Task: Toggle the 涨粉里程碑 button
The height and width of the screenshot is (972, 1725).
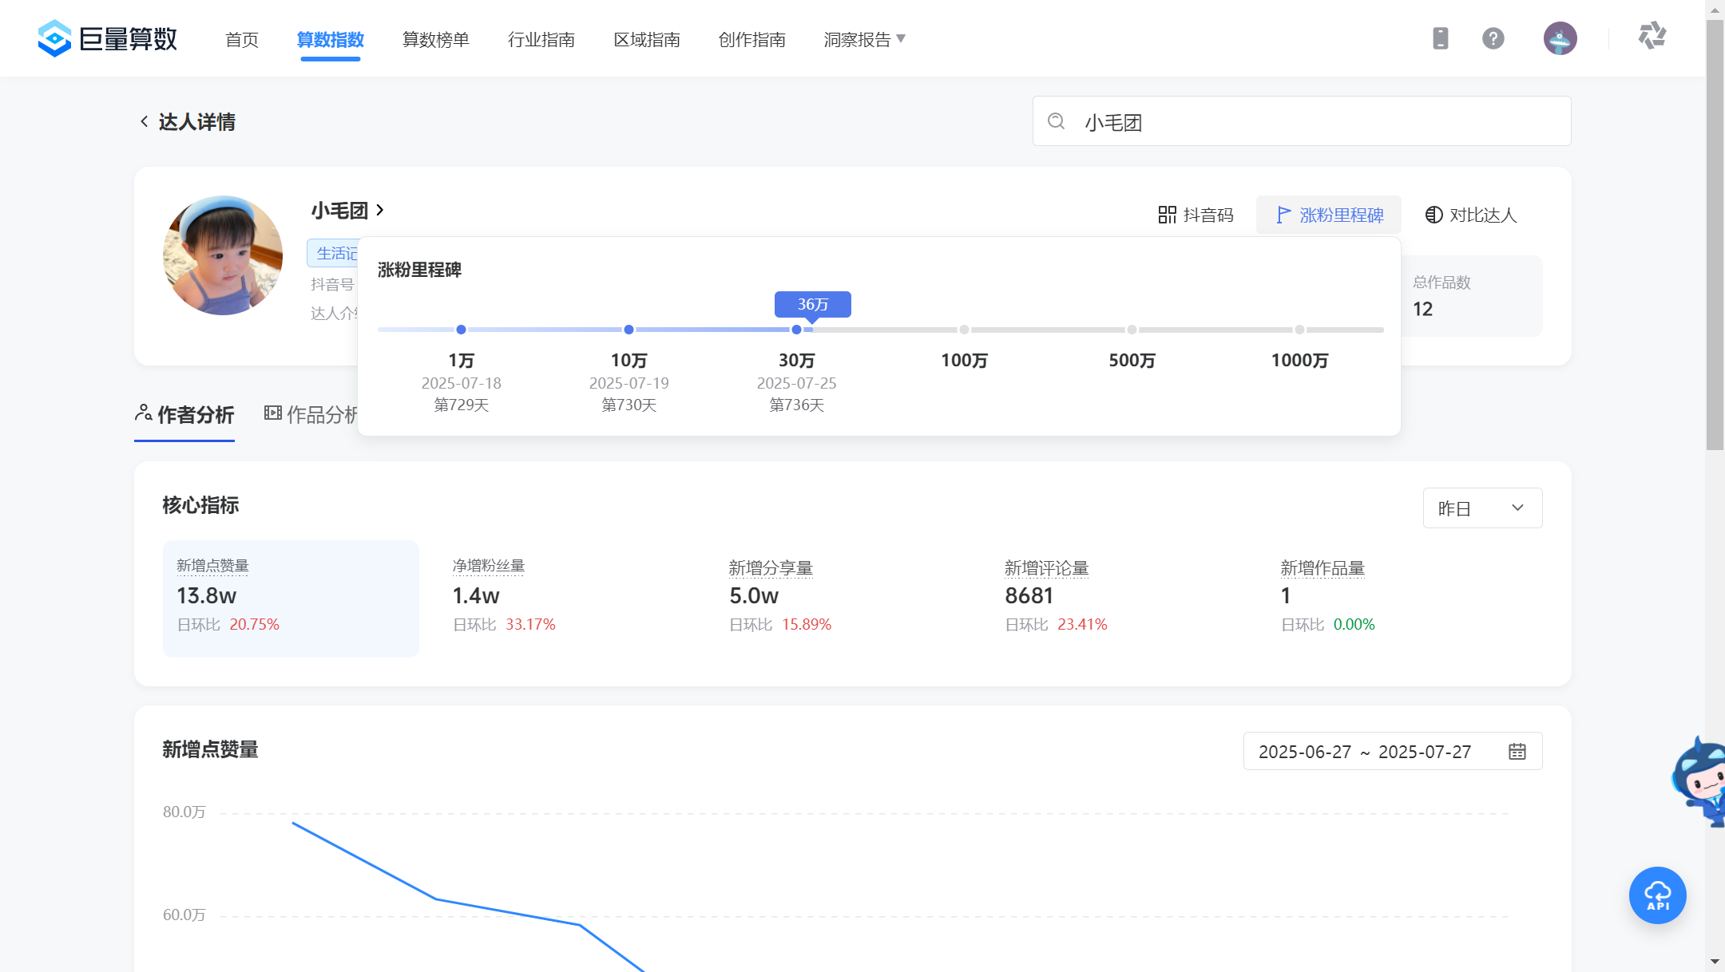Action: (1329, 215)
